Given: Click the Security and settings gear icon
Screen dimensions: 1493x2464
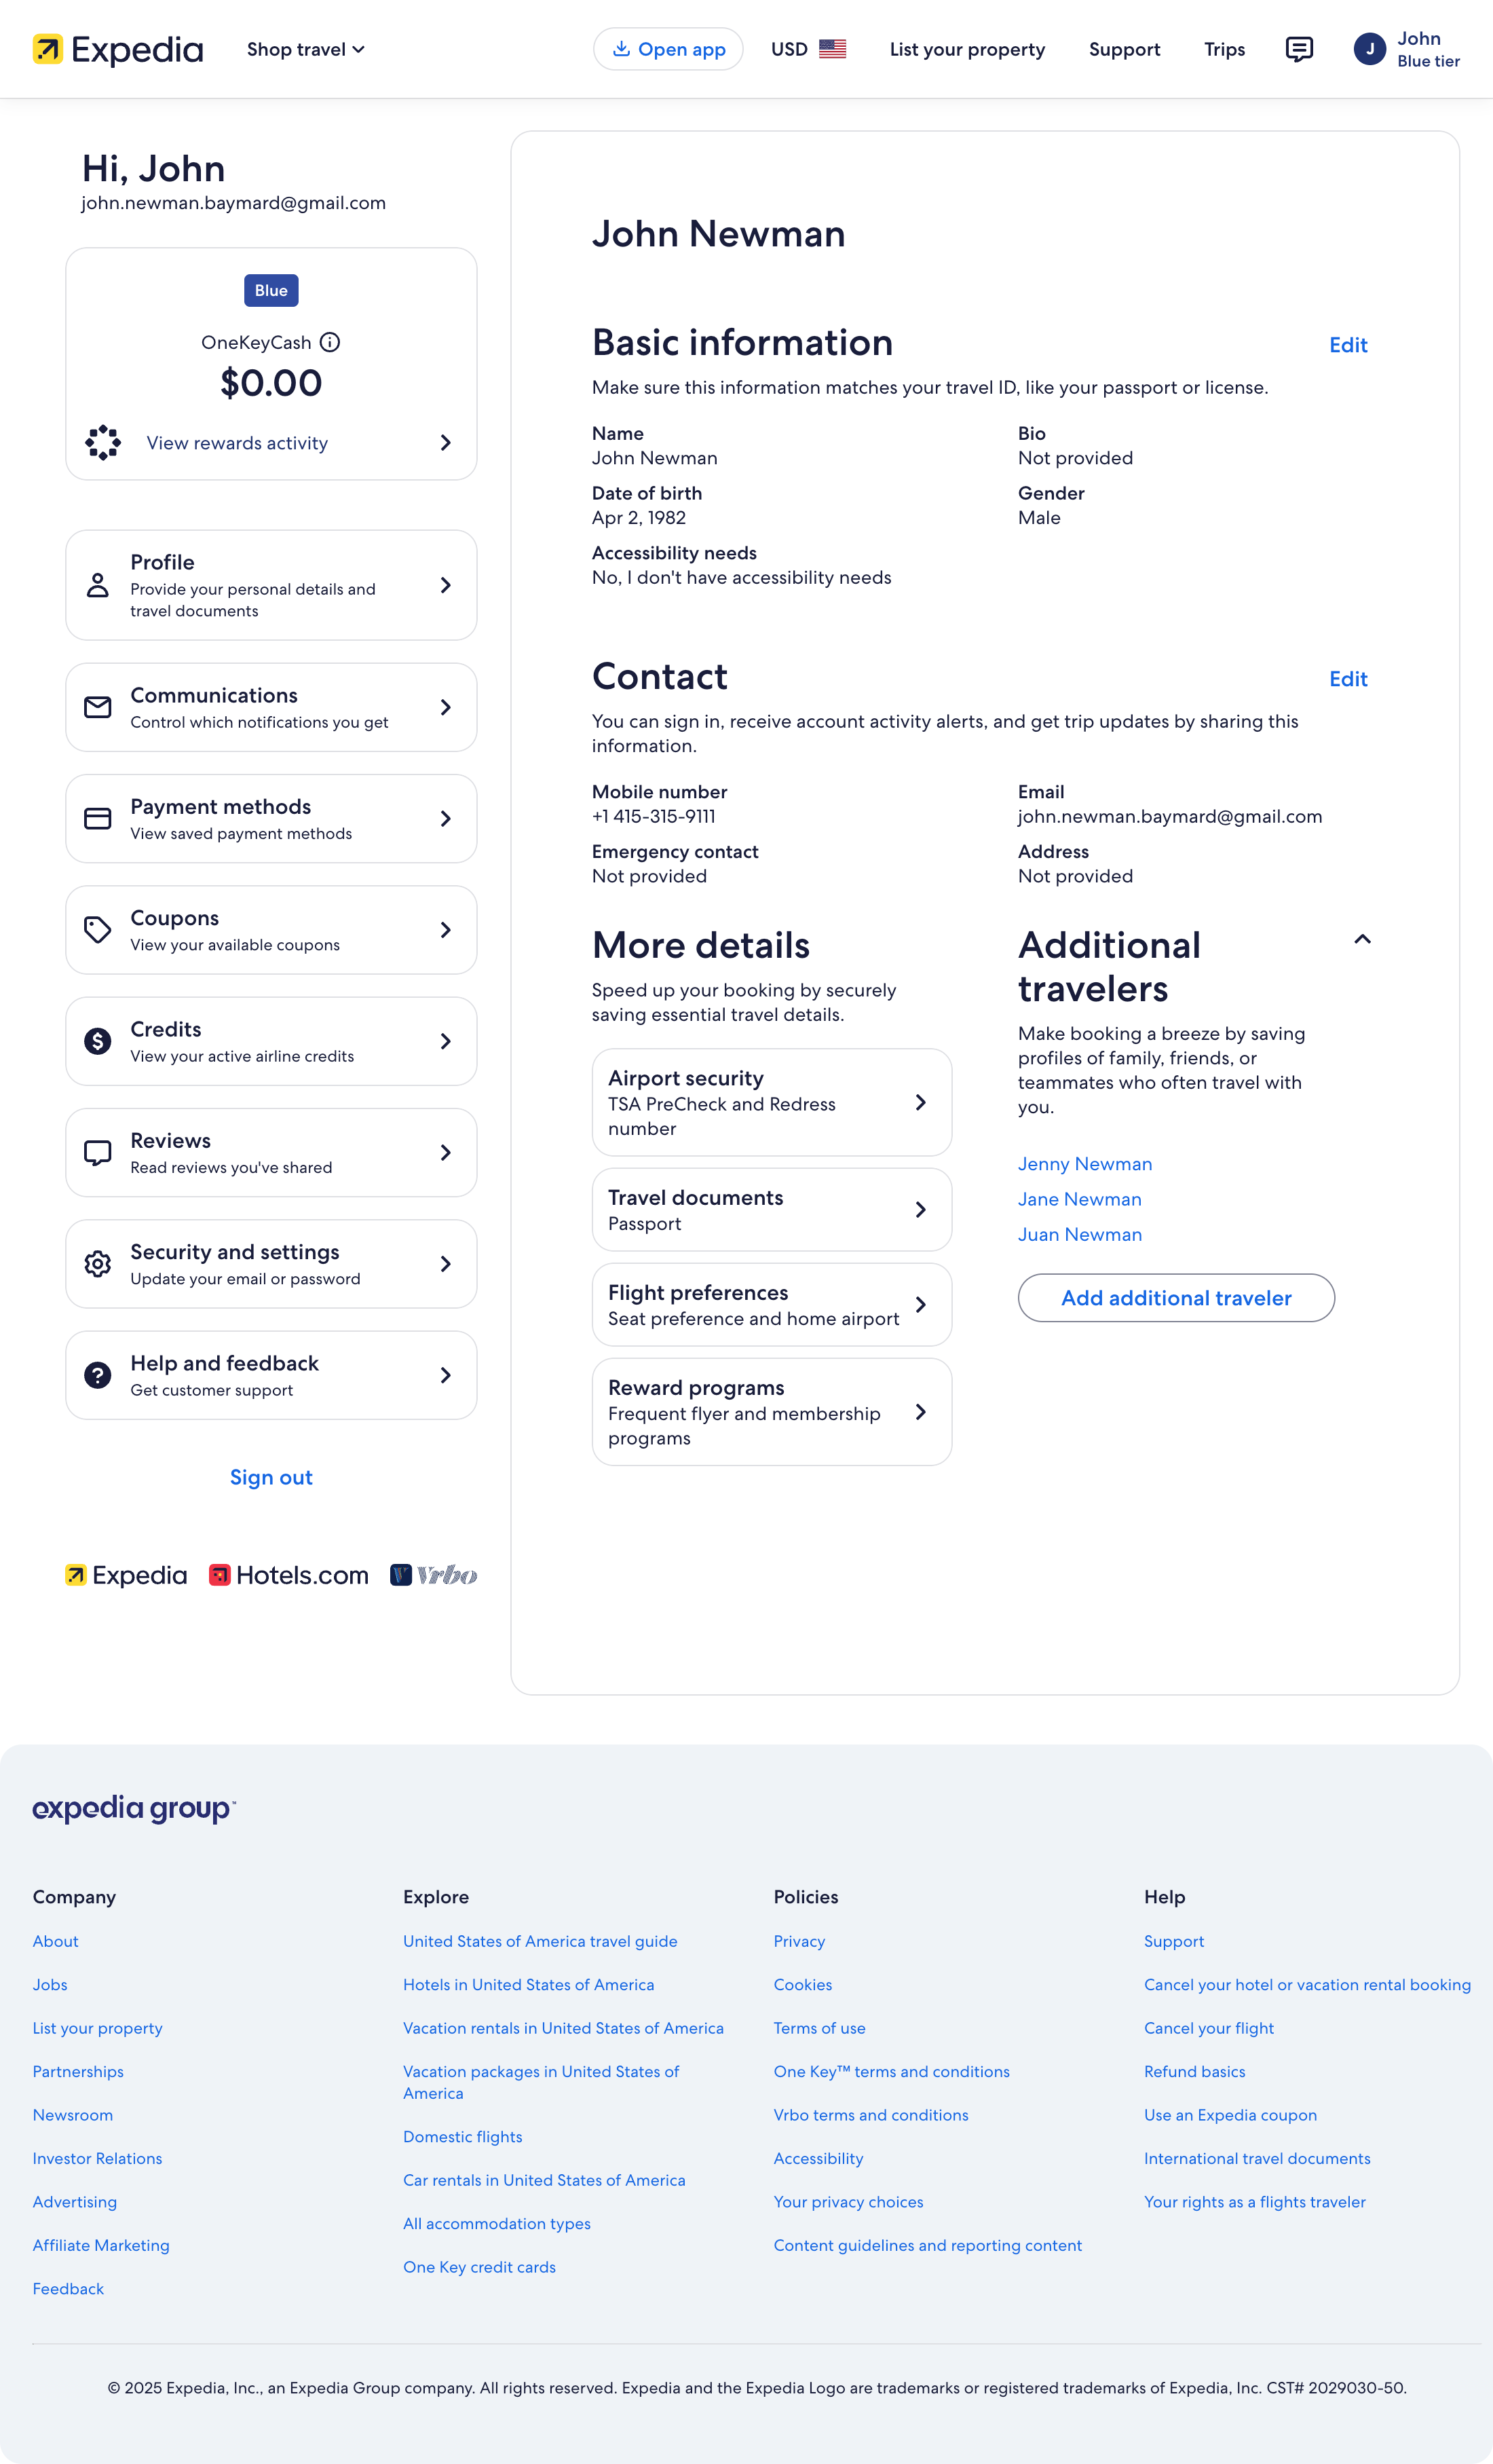Looking at the screenshot, I should [97, 1263].
